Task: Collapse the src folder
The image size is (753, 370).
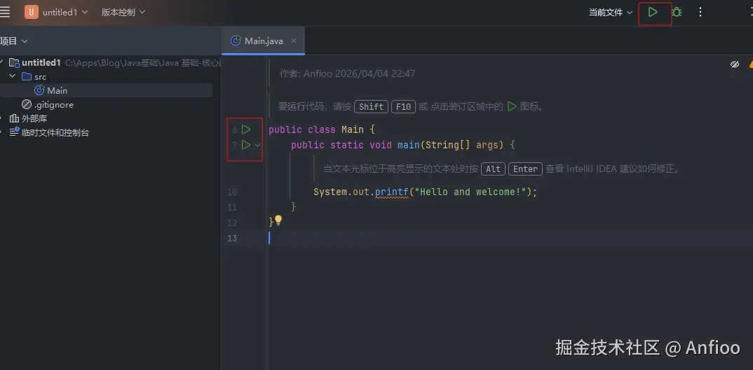Action: click(13, 76)
